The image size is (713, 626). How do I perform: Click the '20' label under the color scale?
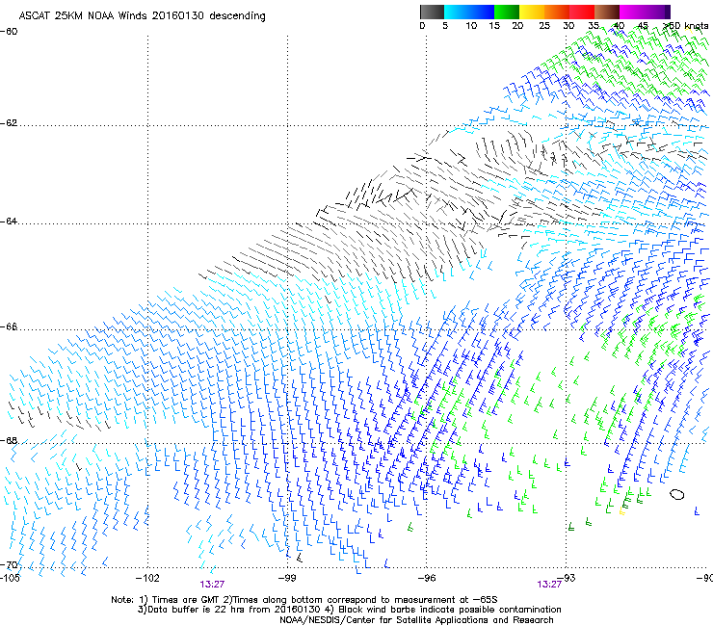[x=517, y=25]
